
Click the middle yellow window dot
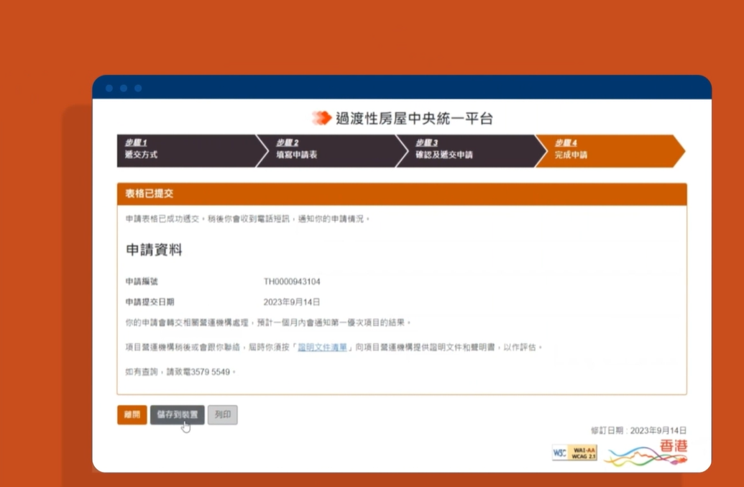pyautogui.click(x=123, y=88)
